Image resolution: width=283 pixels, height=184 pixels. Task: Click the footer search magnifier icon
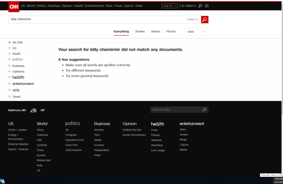pyautogui.click(x=204, y=110)
